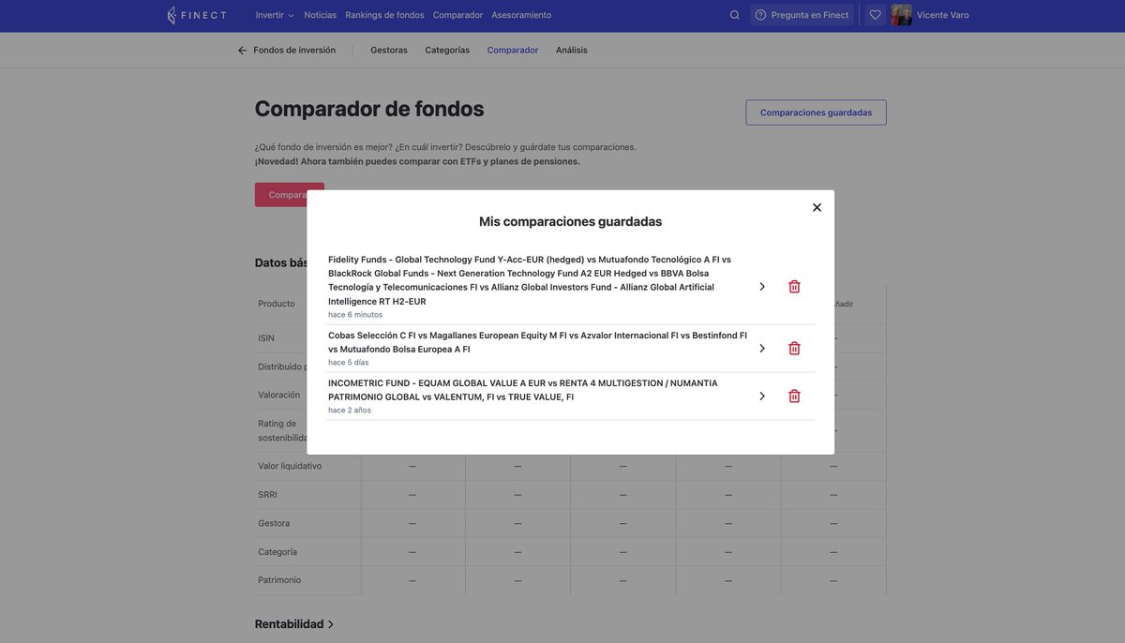Click the 'hace 6 minutos' timestamp
1125x643 pixels.
click(355, 315)
